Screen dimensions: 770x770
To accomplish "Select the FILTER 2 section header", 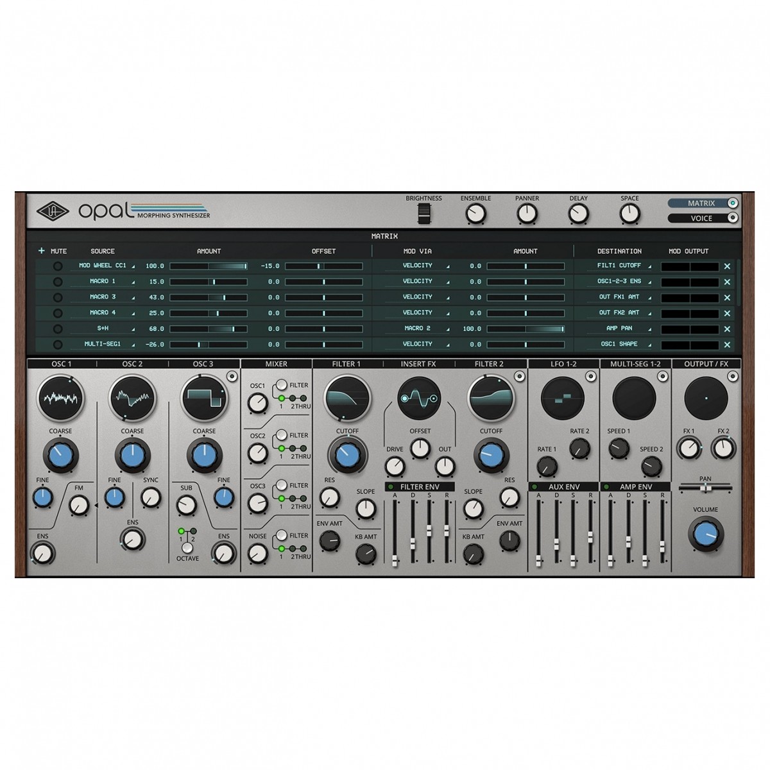I will 491,364.
